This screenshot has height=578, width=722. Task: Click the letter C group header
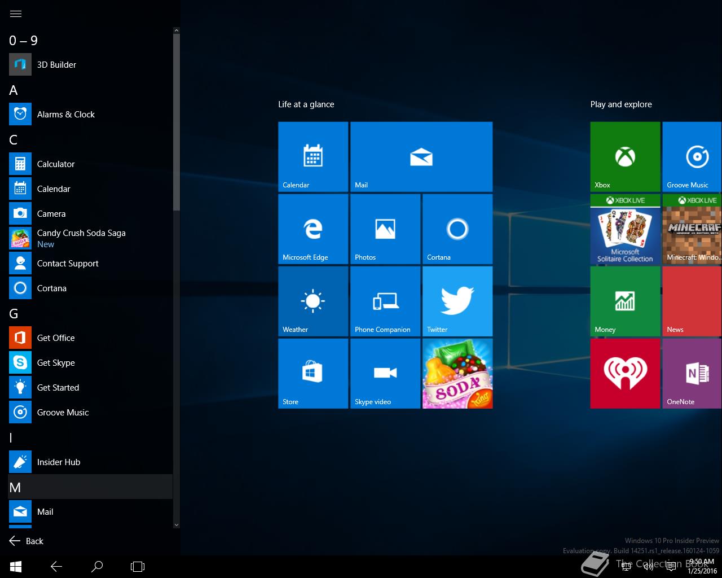pos(14,139)
